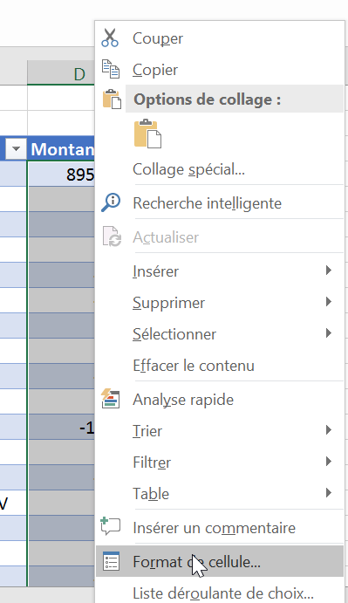Click the Insérer un commentaire icon

[111, 526]
